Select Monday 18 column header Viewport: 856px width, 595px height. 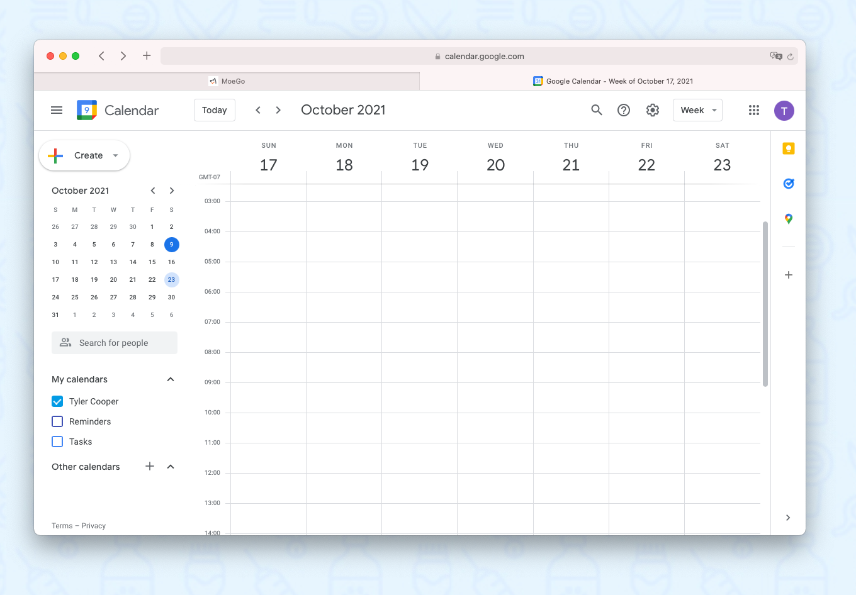pos(344,158)
